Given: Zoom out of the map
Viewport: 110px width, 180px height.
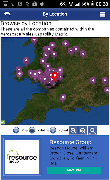Looking at the screenshot, I should pyautogui.click(x=83, y=130).
